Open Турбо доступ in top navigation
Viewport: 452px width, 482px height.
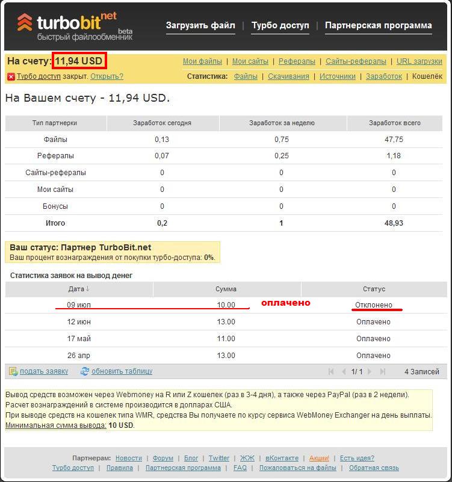(x=280, y=25)
